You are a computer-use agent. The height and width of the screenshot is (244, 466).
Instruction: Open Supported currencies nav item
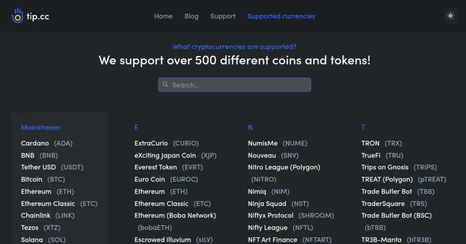tap(281, 16)
